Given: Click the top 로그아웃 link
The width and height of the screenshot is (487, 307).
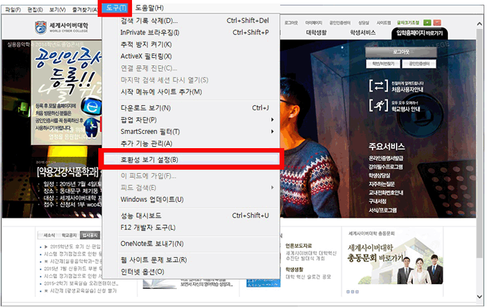Looking at the screenshot, I should click(292, 23).
